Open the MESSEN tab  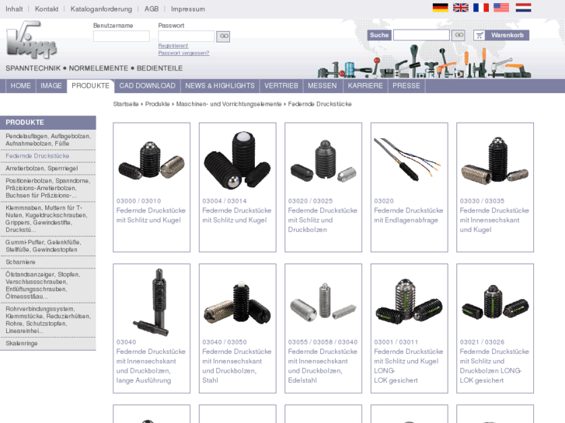click(x=323, y=86)
